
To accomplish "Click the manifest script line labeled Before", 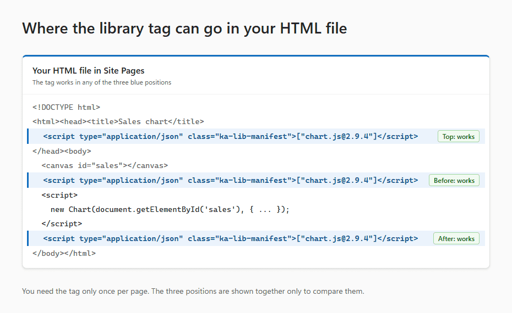I will 256,180.
